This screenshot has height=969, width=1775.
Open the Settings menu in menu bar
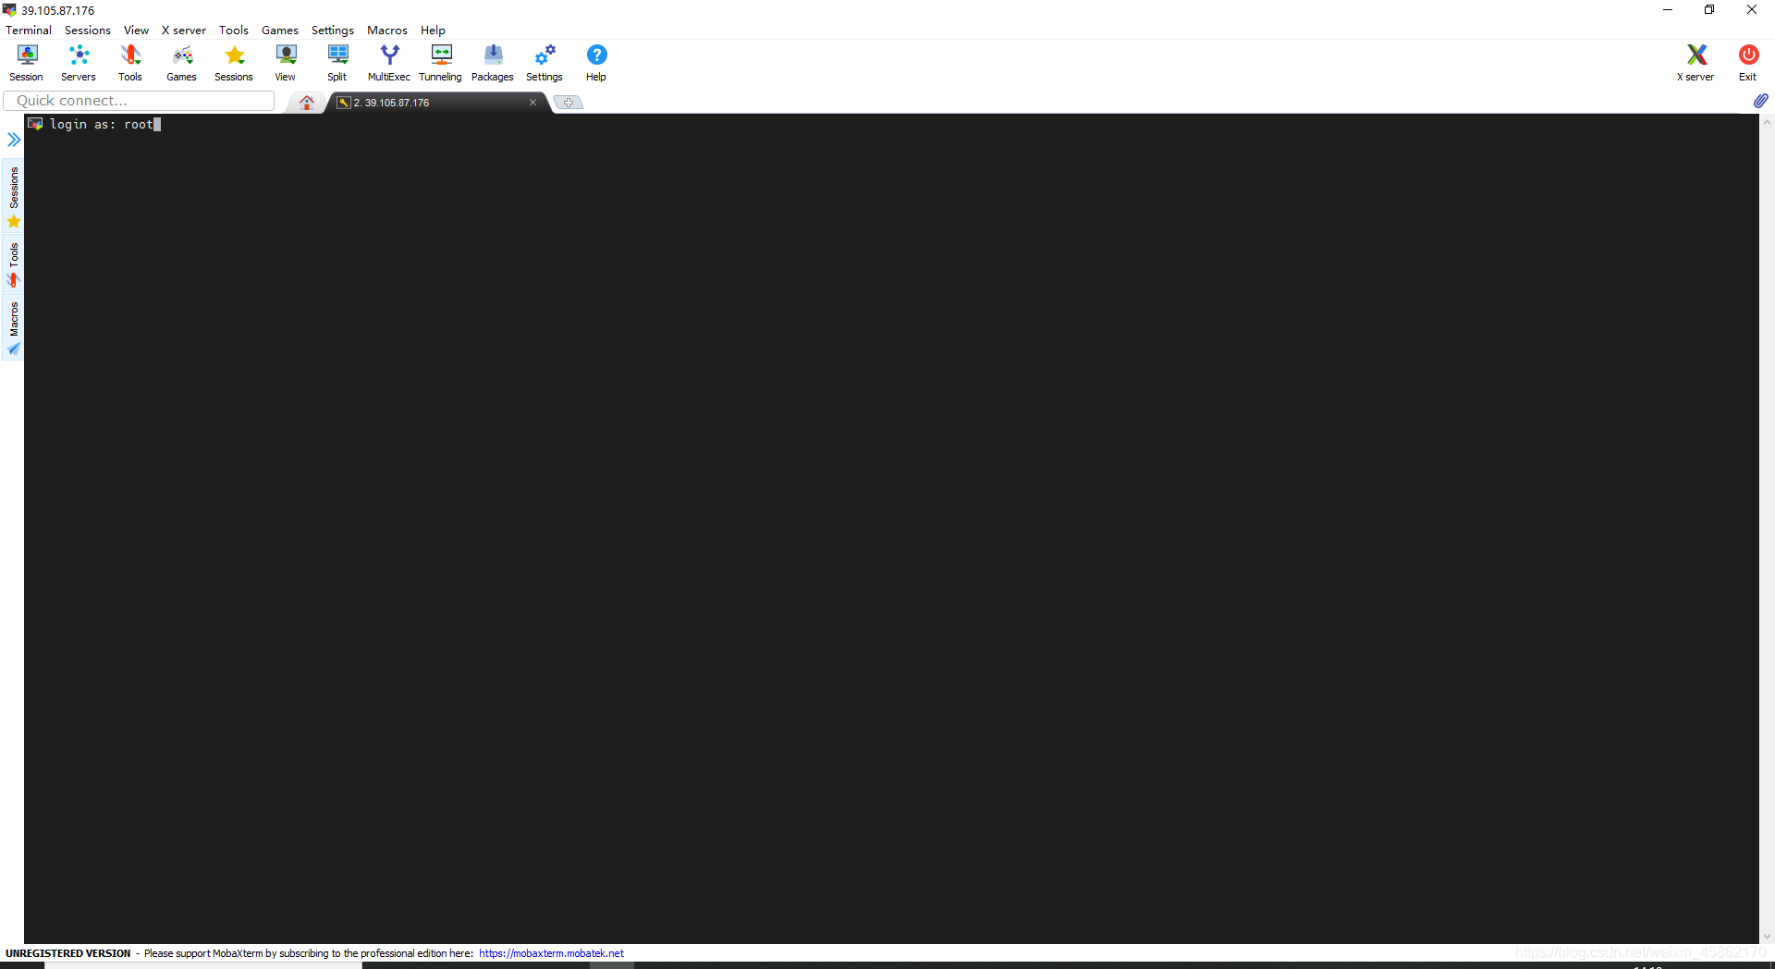[333, 31]
